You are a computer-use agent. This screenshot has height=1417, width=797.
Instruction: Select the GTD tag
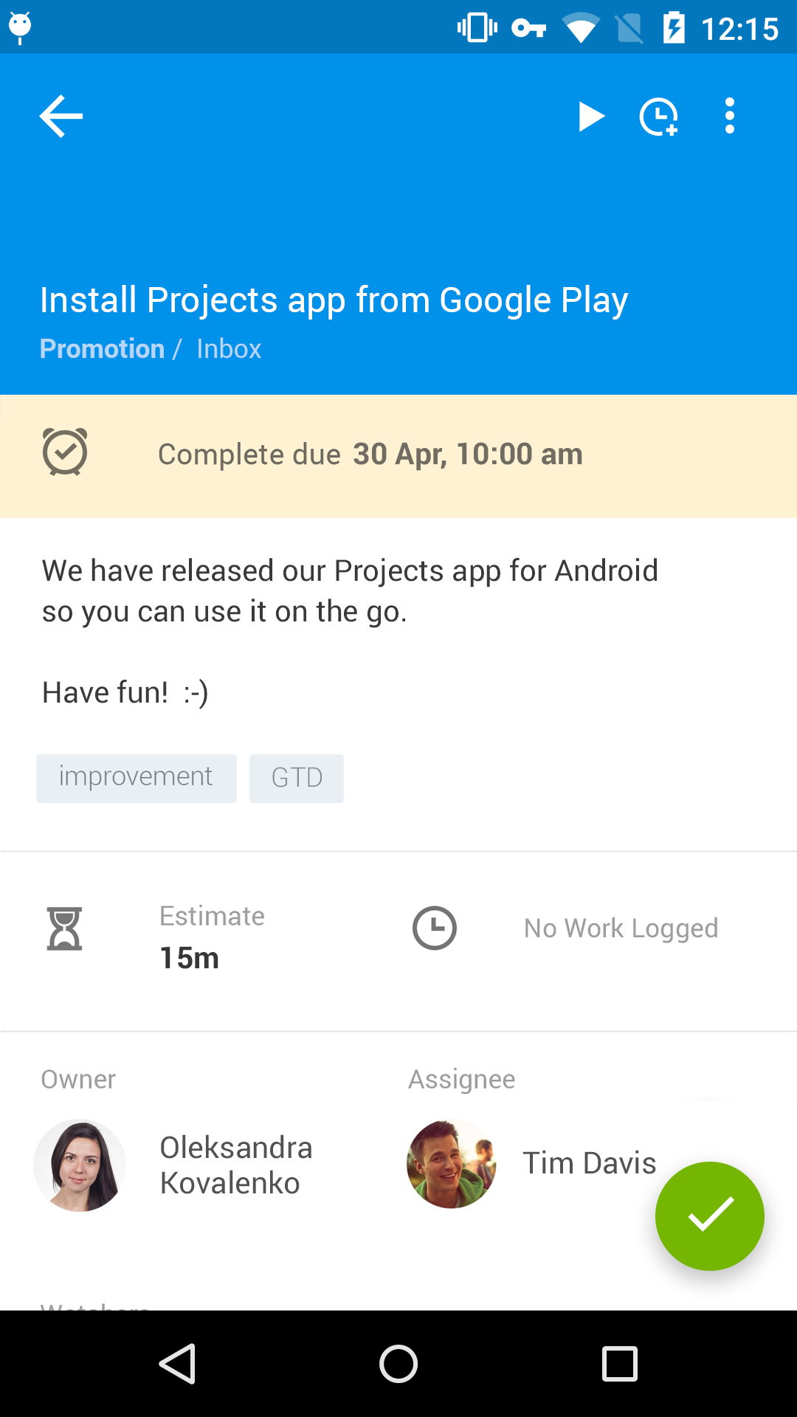pyautogui.click(x=297, y=778)
